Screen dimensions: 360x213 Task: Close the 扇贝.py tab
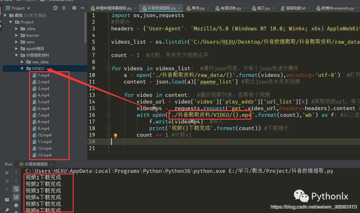pyautogui.click(x=273, y=8)
